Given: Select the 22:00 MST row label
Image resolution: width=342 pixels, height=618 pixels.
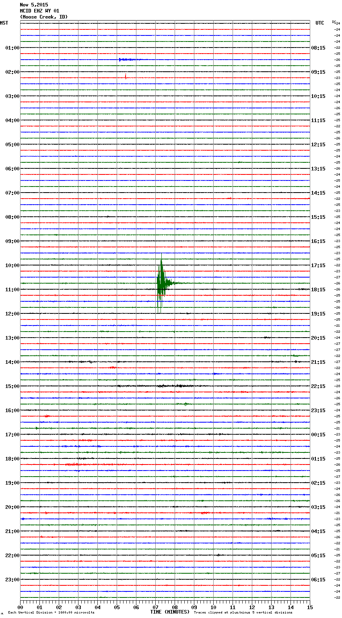Looking at the screenshot, I should click(12, 555).
